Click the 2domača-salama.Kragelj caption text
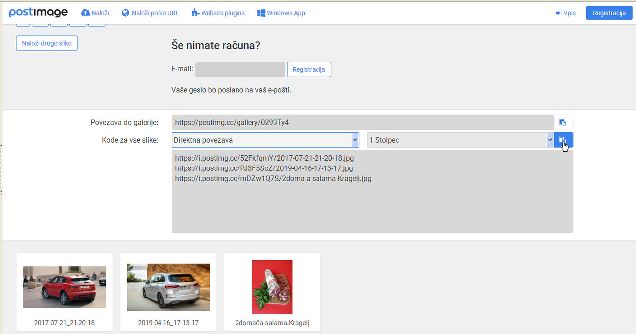This screenshot has height=334, width=636. point(272,323)
